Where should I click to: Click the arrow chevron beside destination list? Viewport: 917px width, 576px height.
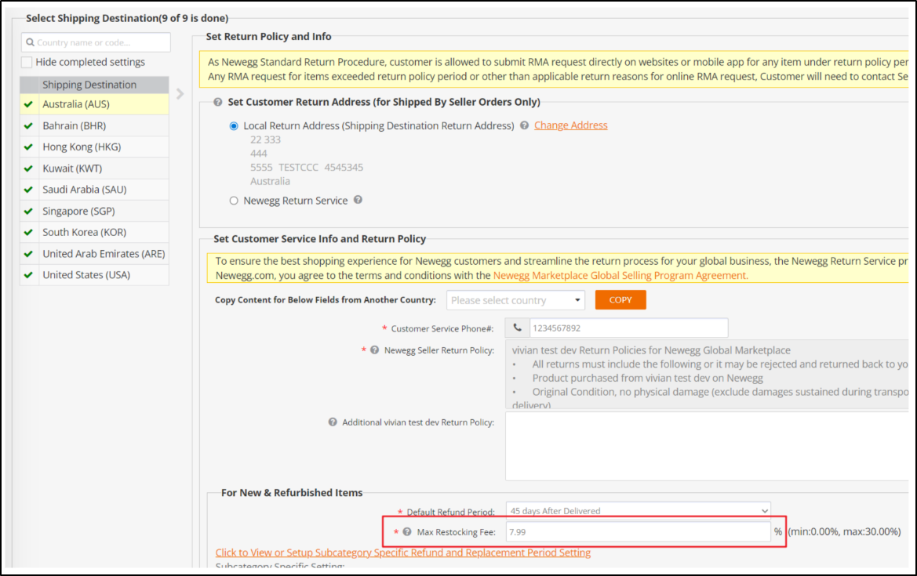[x=180, y=94]
